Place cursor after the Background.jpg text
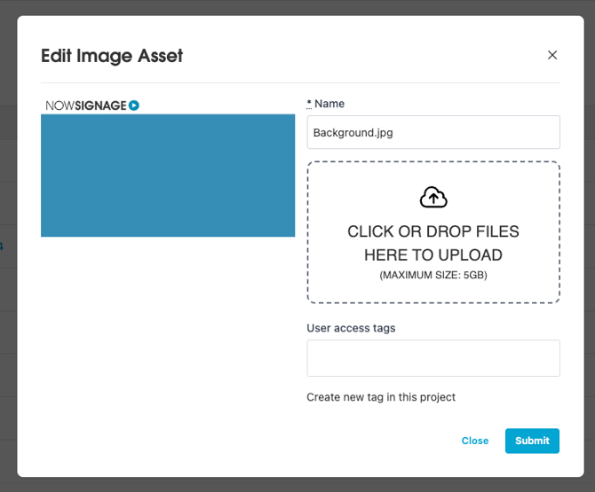Image resolution: width=595 pixels, height=492 pixels. [x=395, y=132]
